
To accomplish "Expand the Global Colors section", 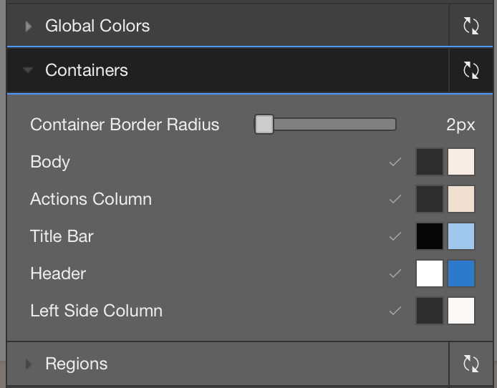I will point(29,26).
